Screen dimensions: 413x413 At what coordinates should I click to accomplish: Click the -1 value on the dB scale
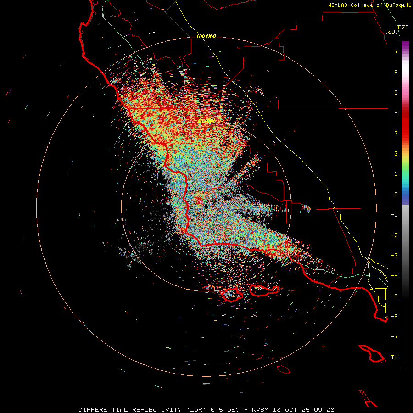394,215
